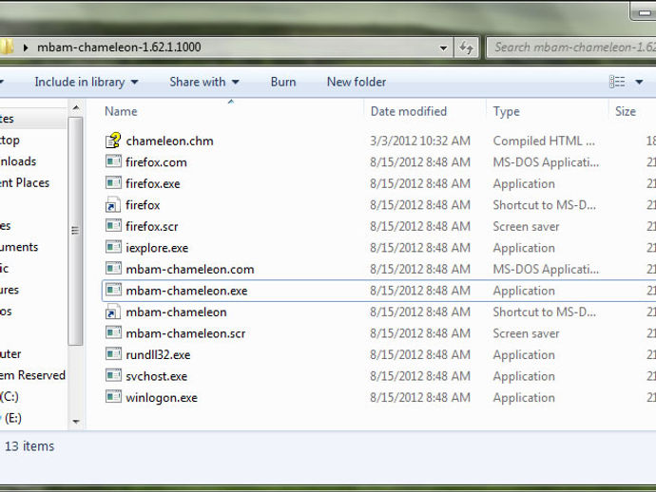
Task: Select the mbam-chameleon.exe file name
Action: click(x=186, y=291)
